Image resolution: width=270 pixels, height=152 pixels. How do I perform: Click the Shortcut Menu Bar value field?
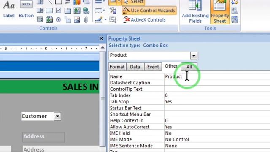[x=217, y=114]
